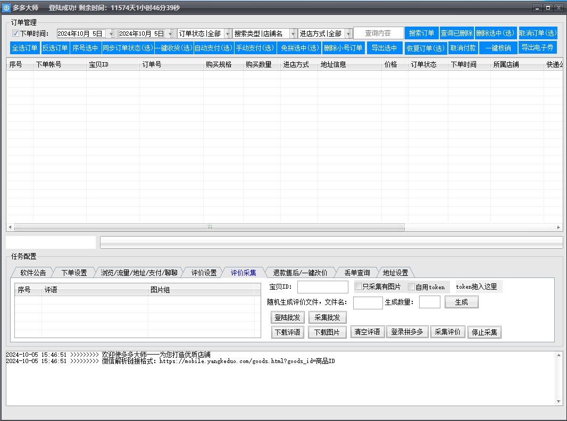Click the 登录拼多多 button

click(x=407, y=332)
